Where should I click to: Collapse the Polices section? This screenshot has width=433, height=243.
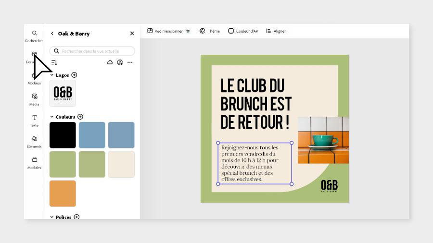coord(51,217)
